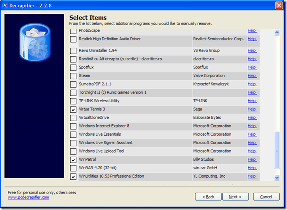The image size is (287, 210).
Task: Go to previous step with Back button
Action: pyautogui.click(x=208, y=197)
